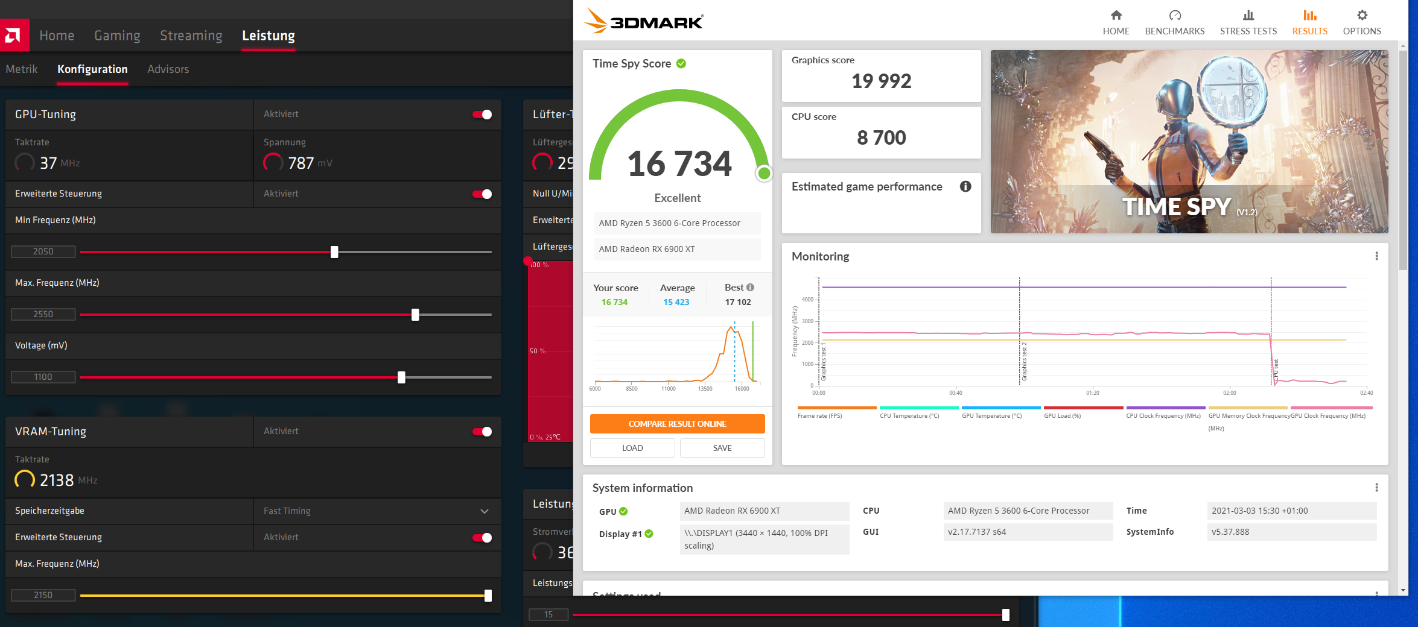The width and height of the screenshot is (1418, 627).
Task: Open 3DMark Results chart icon
Action: pos(1309,15)
